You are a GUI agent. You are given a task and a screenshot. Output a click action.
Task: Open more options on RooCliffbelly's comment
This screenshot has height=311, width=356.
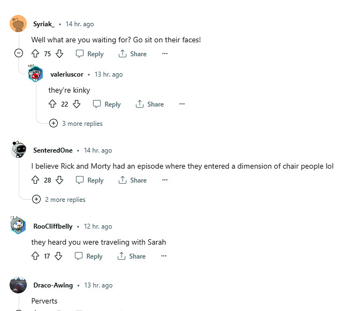[164, 256]
